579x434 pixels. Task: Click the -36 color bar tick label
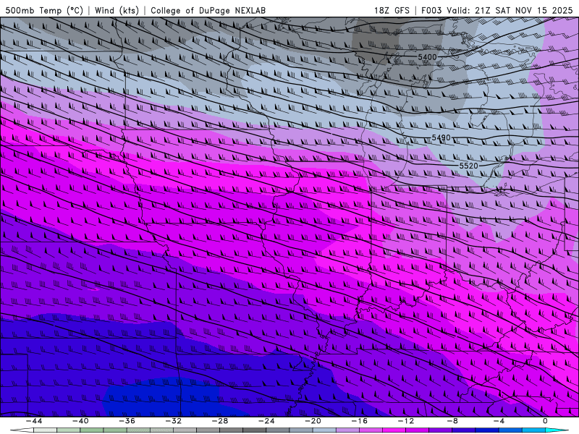point(127,421)
